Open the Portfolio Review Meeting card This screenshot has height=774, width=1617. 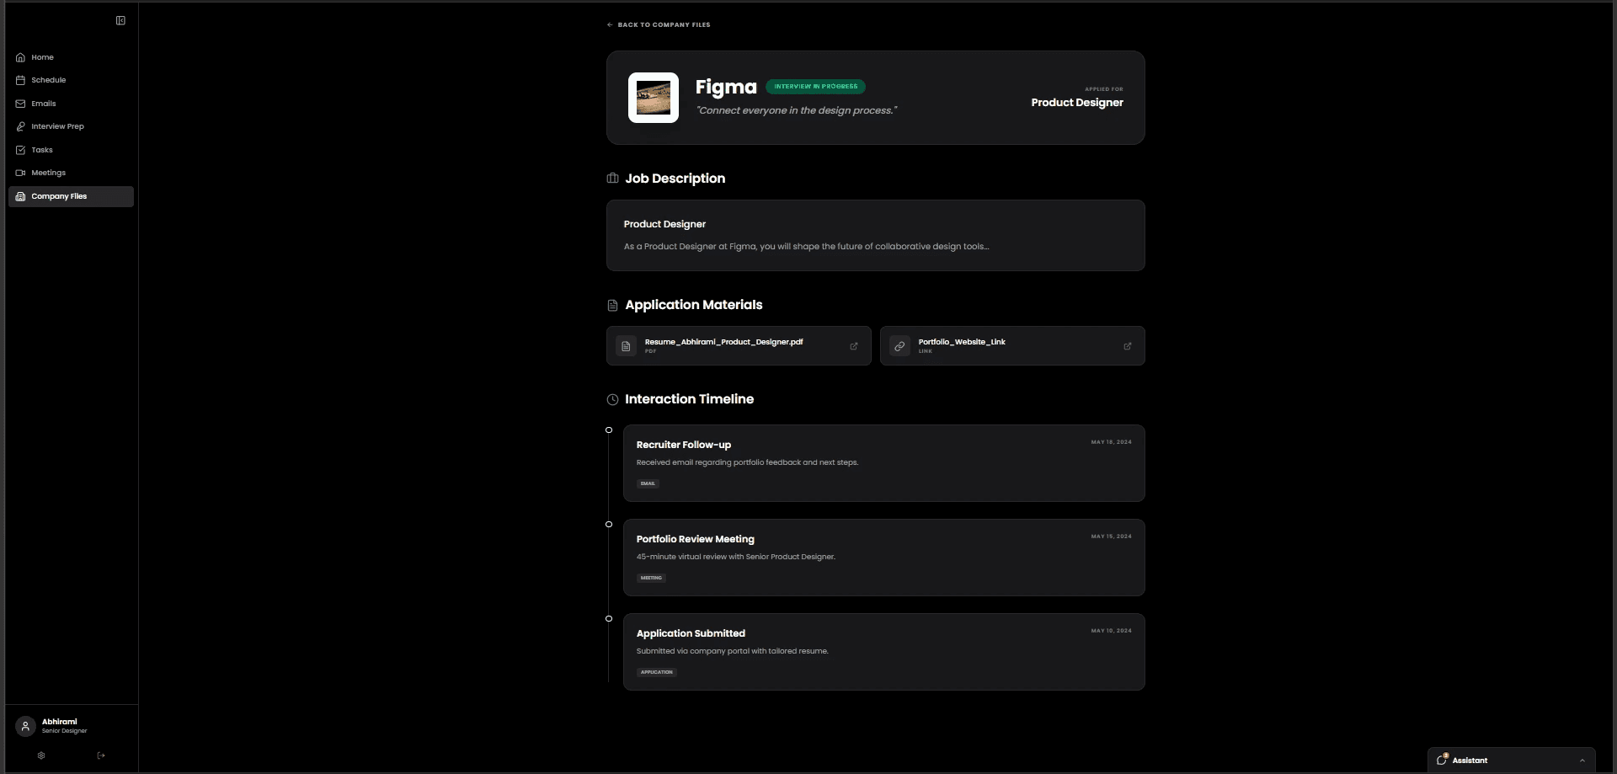click(x=883, y=558)
